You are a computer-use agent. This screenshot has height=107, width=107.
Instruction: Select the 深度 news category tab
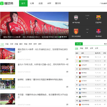pos(12,44)
